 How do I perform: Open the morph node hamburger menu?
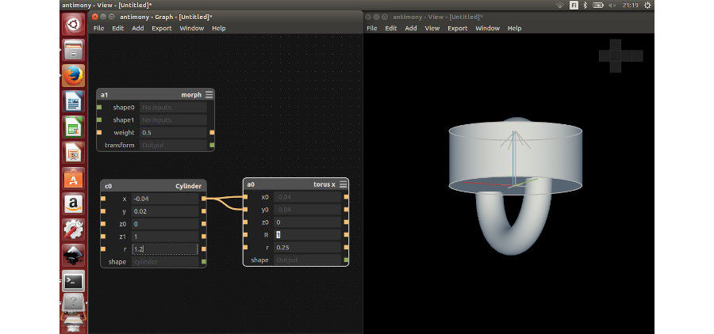click(x=209, y=95)
